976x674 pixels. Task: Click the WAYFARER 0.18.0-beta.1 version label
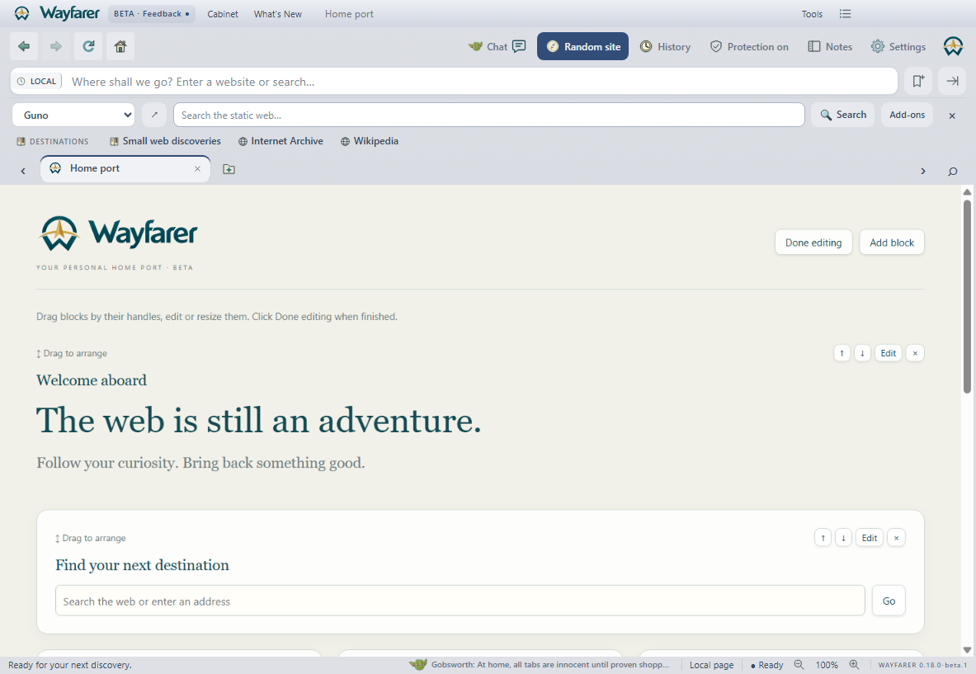click(922, 665)
